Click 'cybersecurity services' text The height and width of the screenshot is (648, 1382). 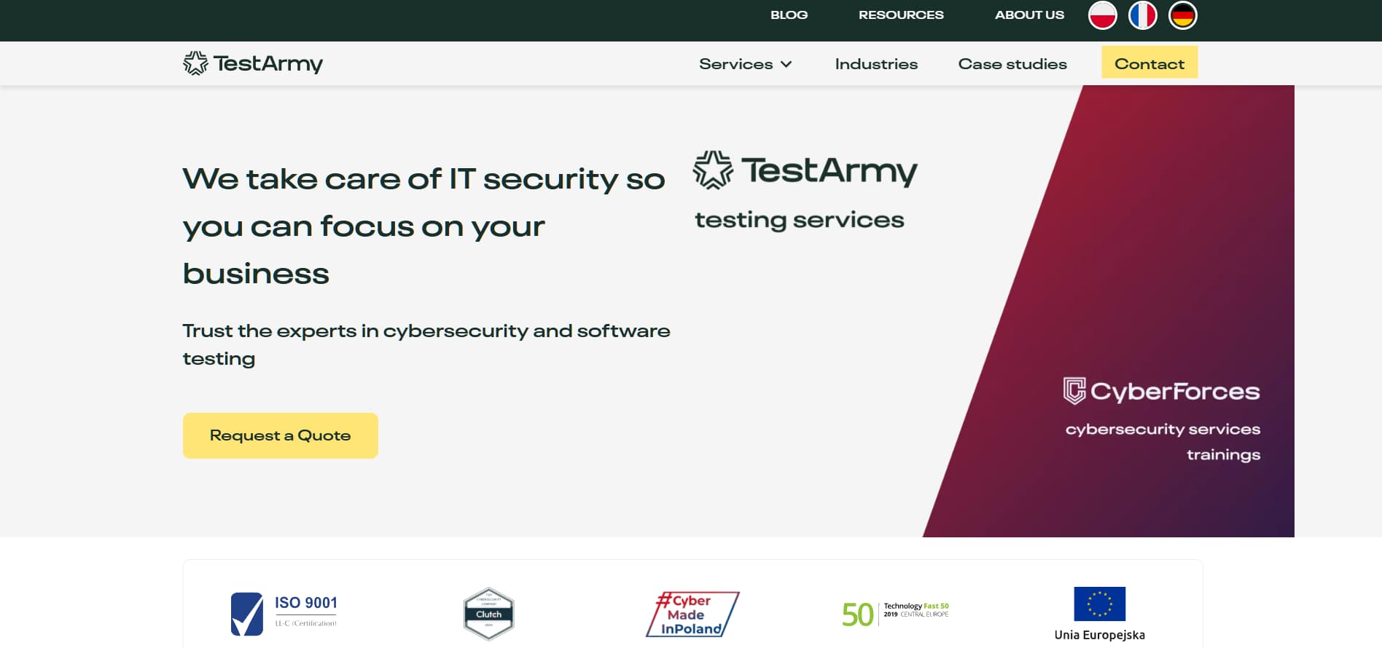click(x=1163, y=430)
